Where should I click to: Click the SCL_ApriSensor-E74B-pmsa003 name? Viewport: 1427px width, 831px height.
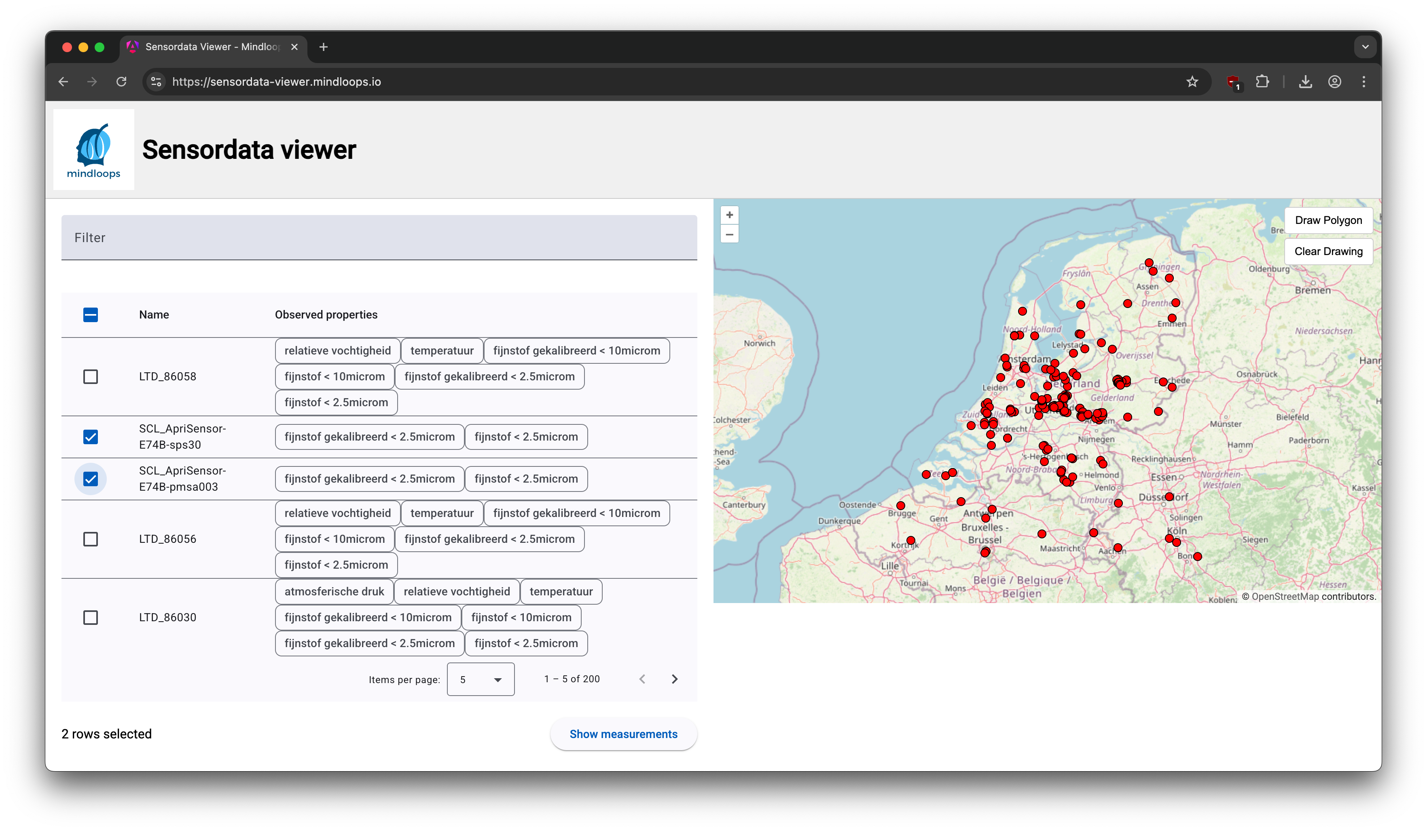click(x=182, y=479)
